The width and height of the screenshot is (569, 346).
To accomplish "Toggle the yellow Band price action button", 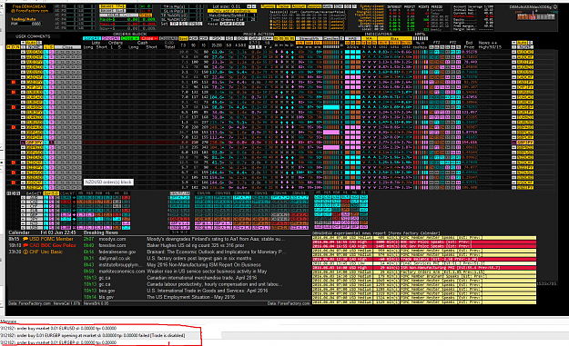I will (183, 38).
